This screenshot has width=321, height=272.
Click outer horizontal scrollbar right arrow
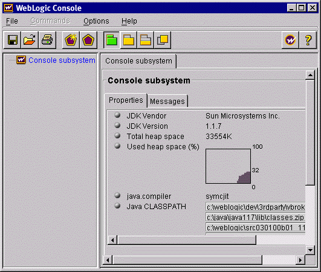pos(300,260)
